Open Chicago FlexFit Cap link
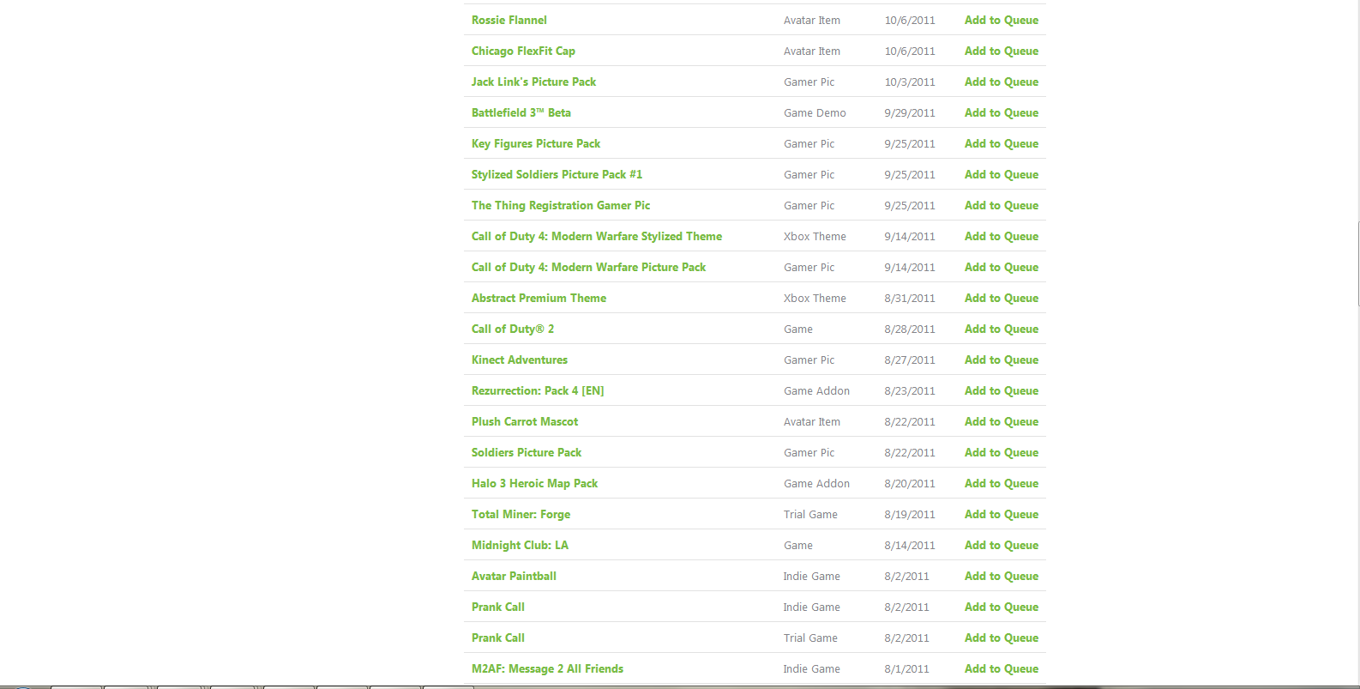This screenshot has width=1360, height=689. point(523,51)
